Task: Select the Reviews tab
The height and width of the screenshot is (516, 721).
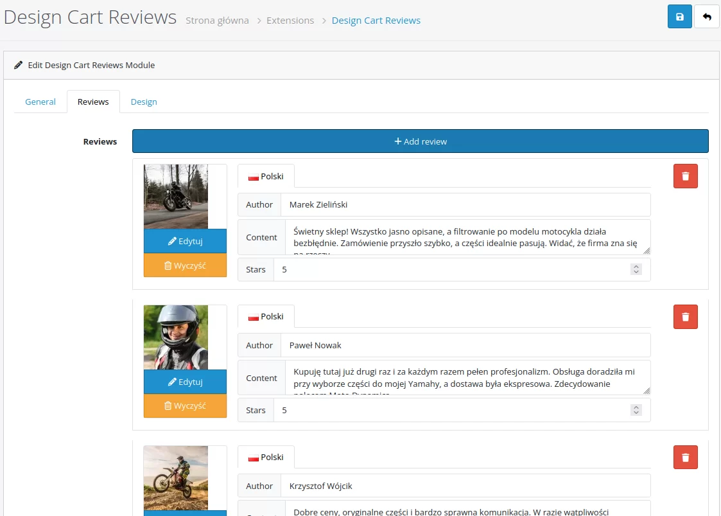Action: [93, 102]
